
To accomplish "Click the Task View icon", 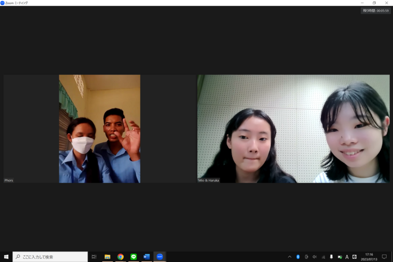I will pyautogui.click(x=94, y=257).
